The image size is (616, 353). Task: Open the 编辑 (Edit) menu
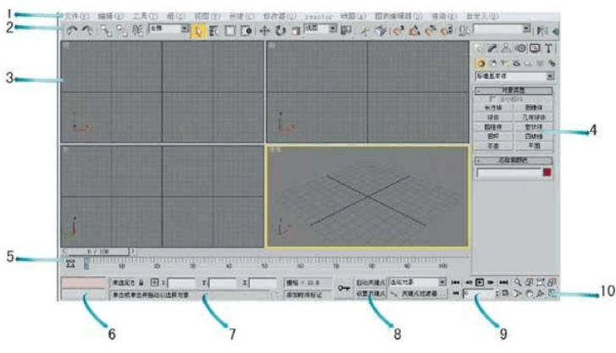[110, 16]
